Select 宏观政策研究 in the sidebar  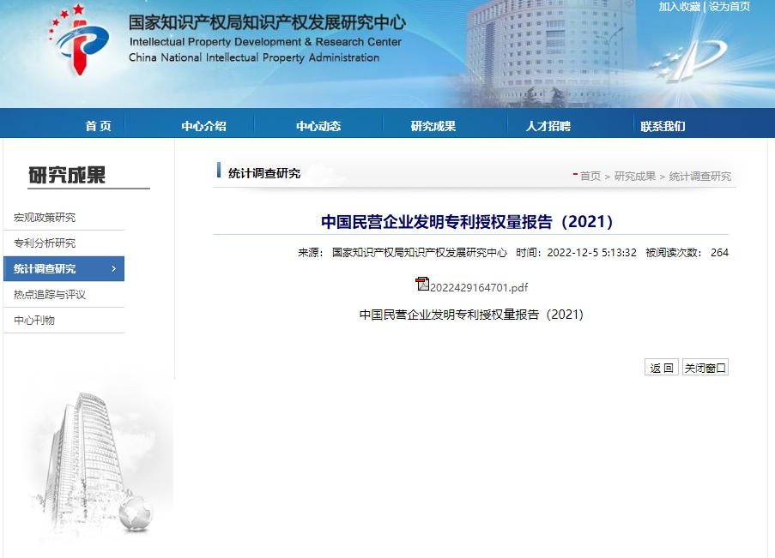(x=45, y=218)
